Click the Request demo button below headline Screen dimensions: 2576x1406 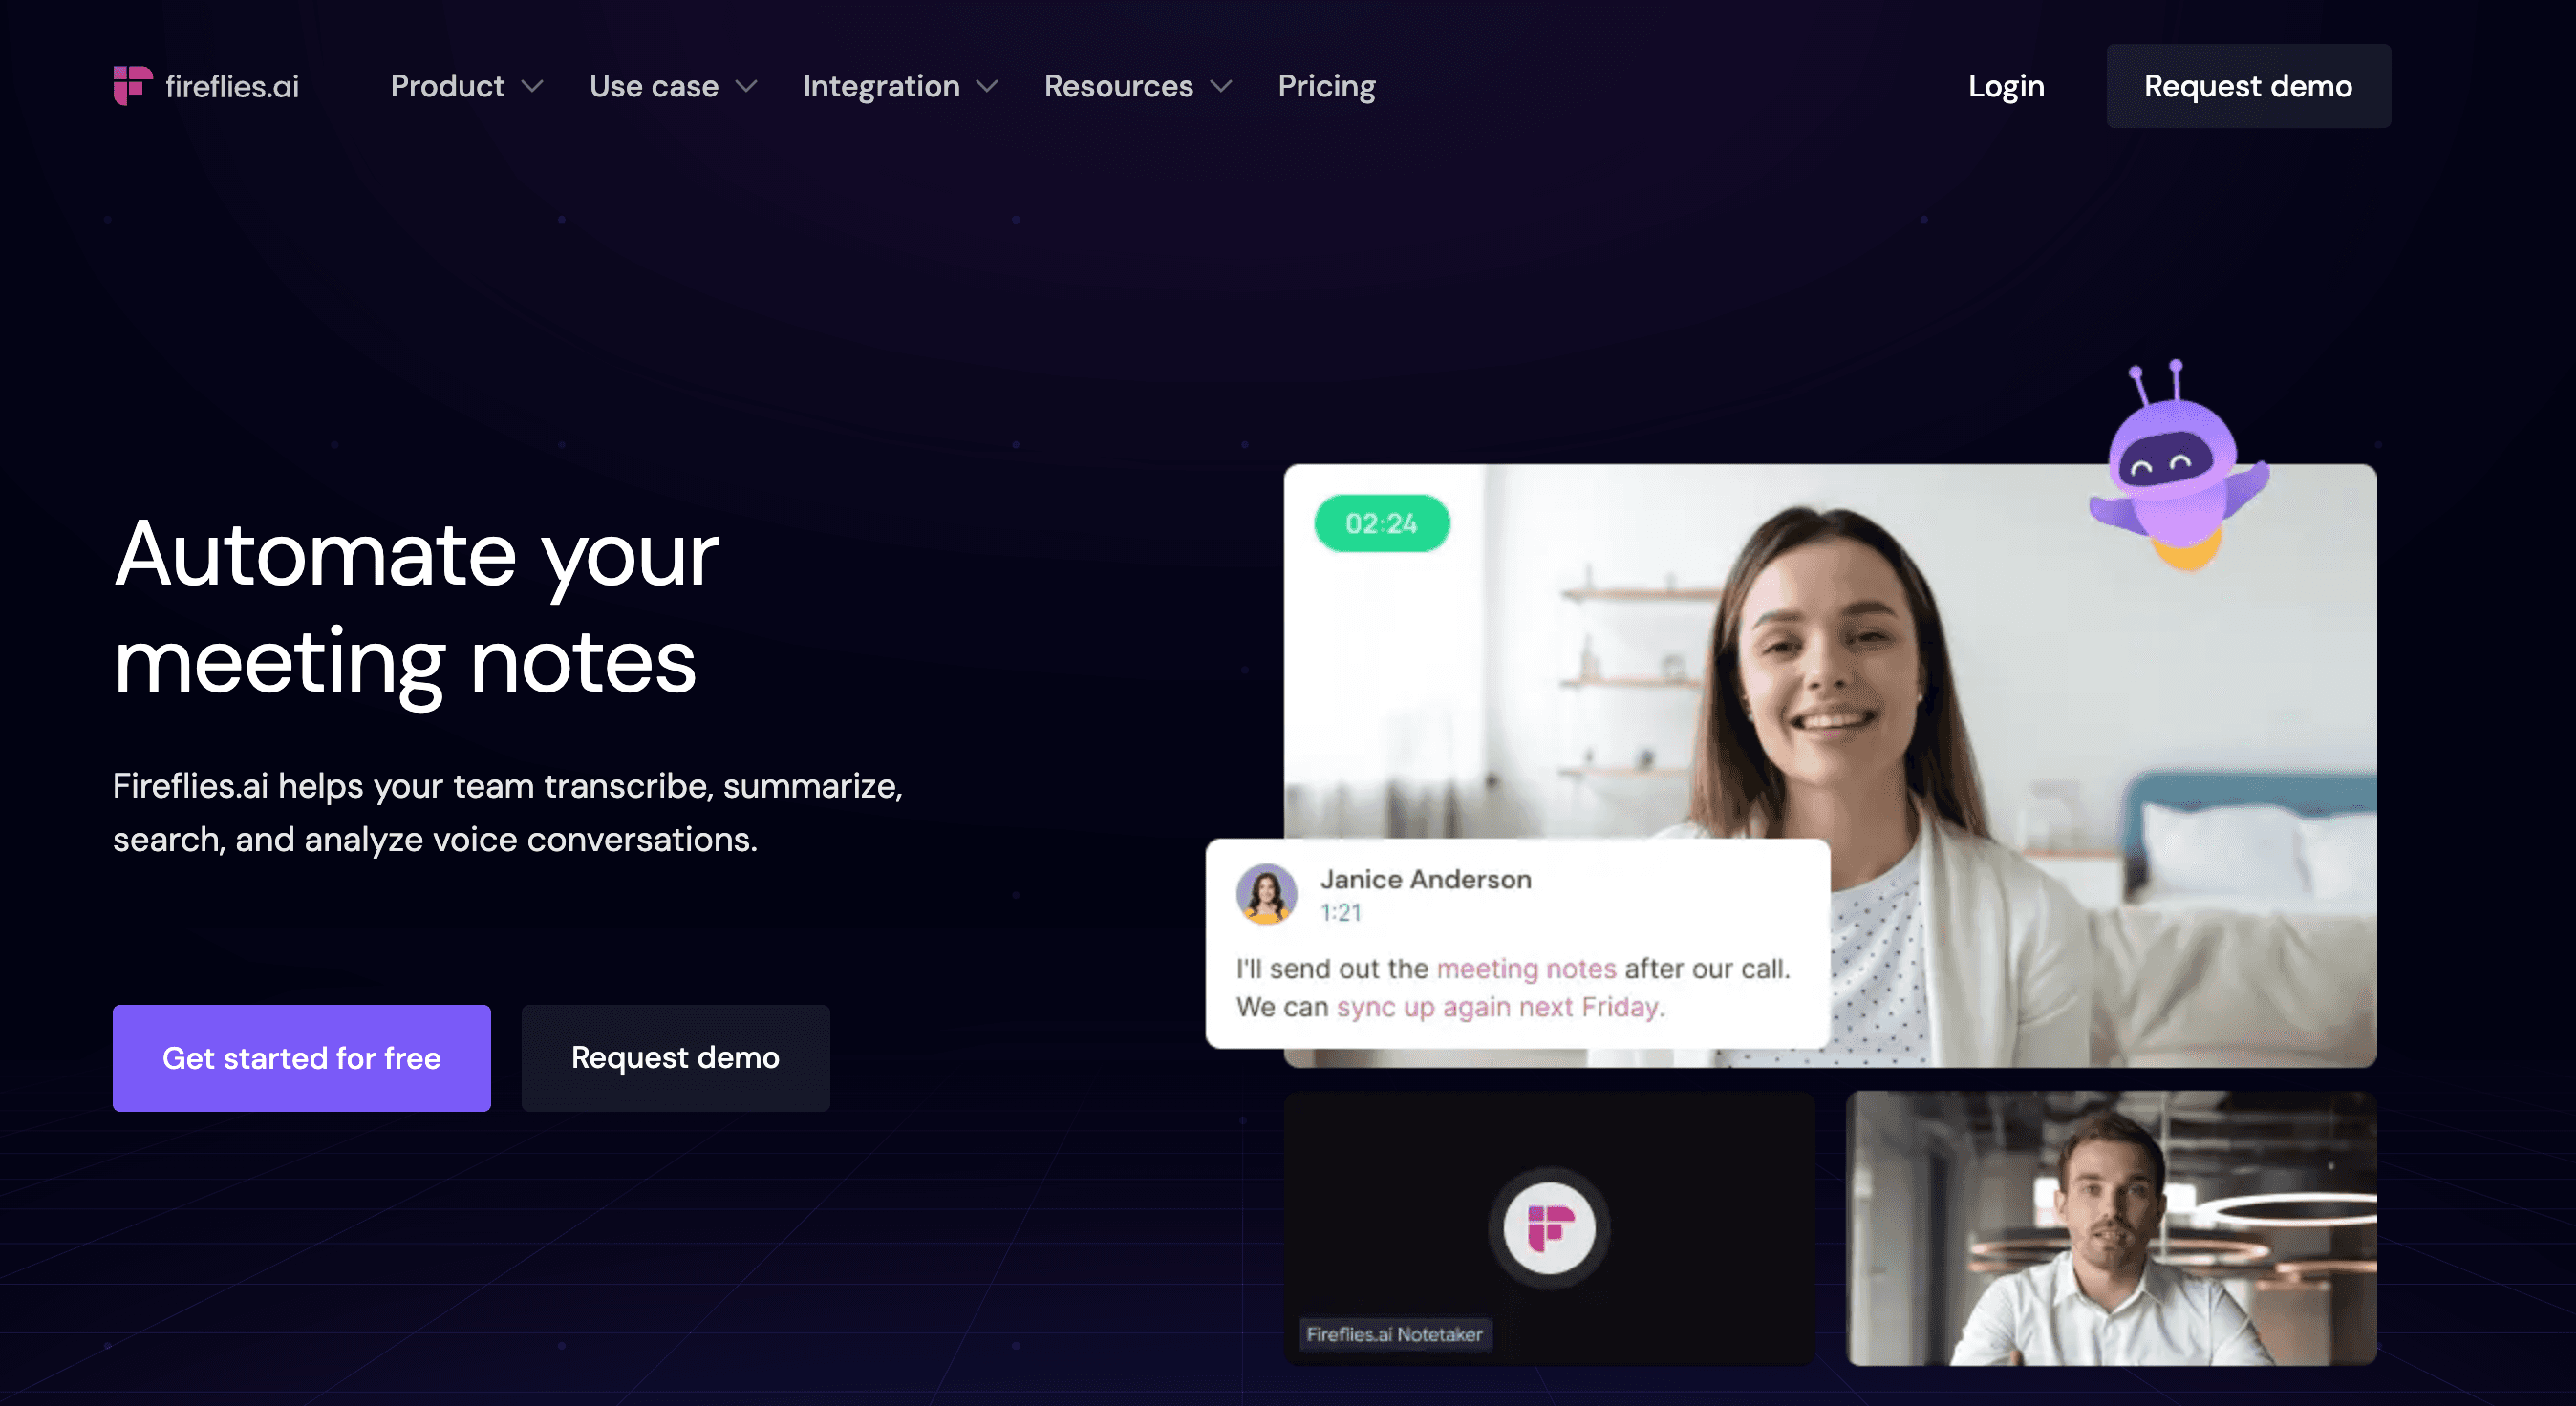(676, 1056)
